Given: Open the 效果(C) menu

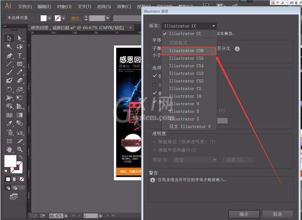Looking at the screenshot, I should point(124,7).
